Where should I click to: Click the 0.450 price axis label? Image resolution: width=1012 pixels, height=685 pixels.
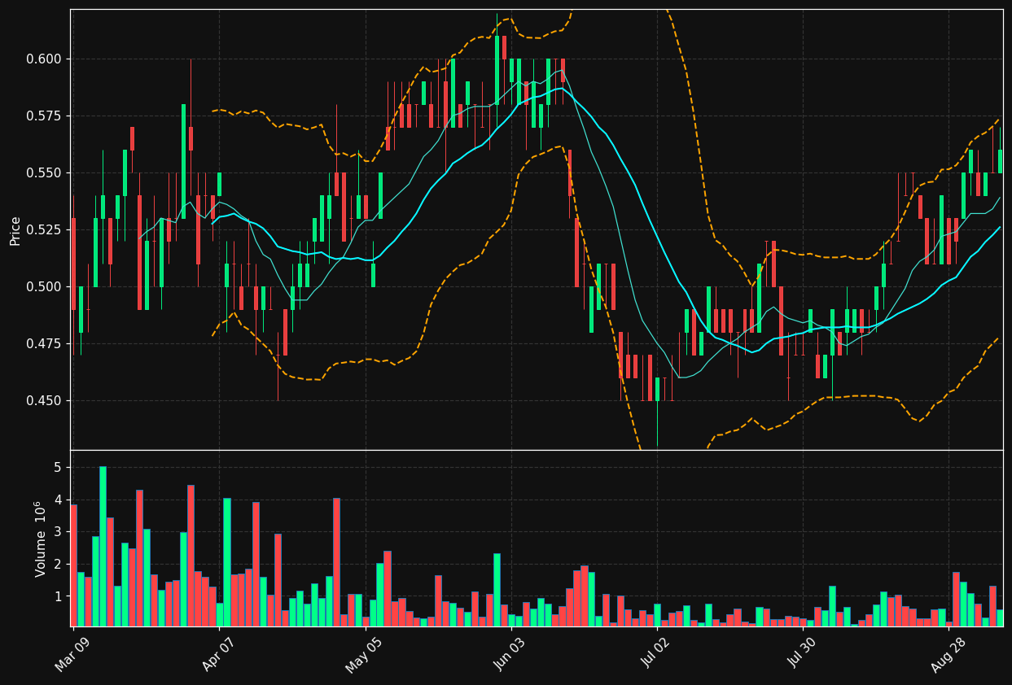click(44, 400)
